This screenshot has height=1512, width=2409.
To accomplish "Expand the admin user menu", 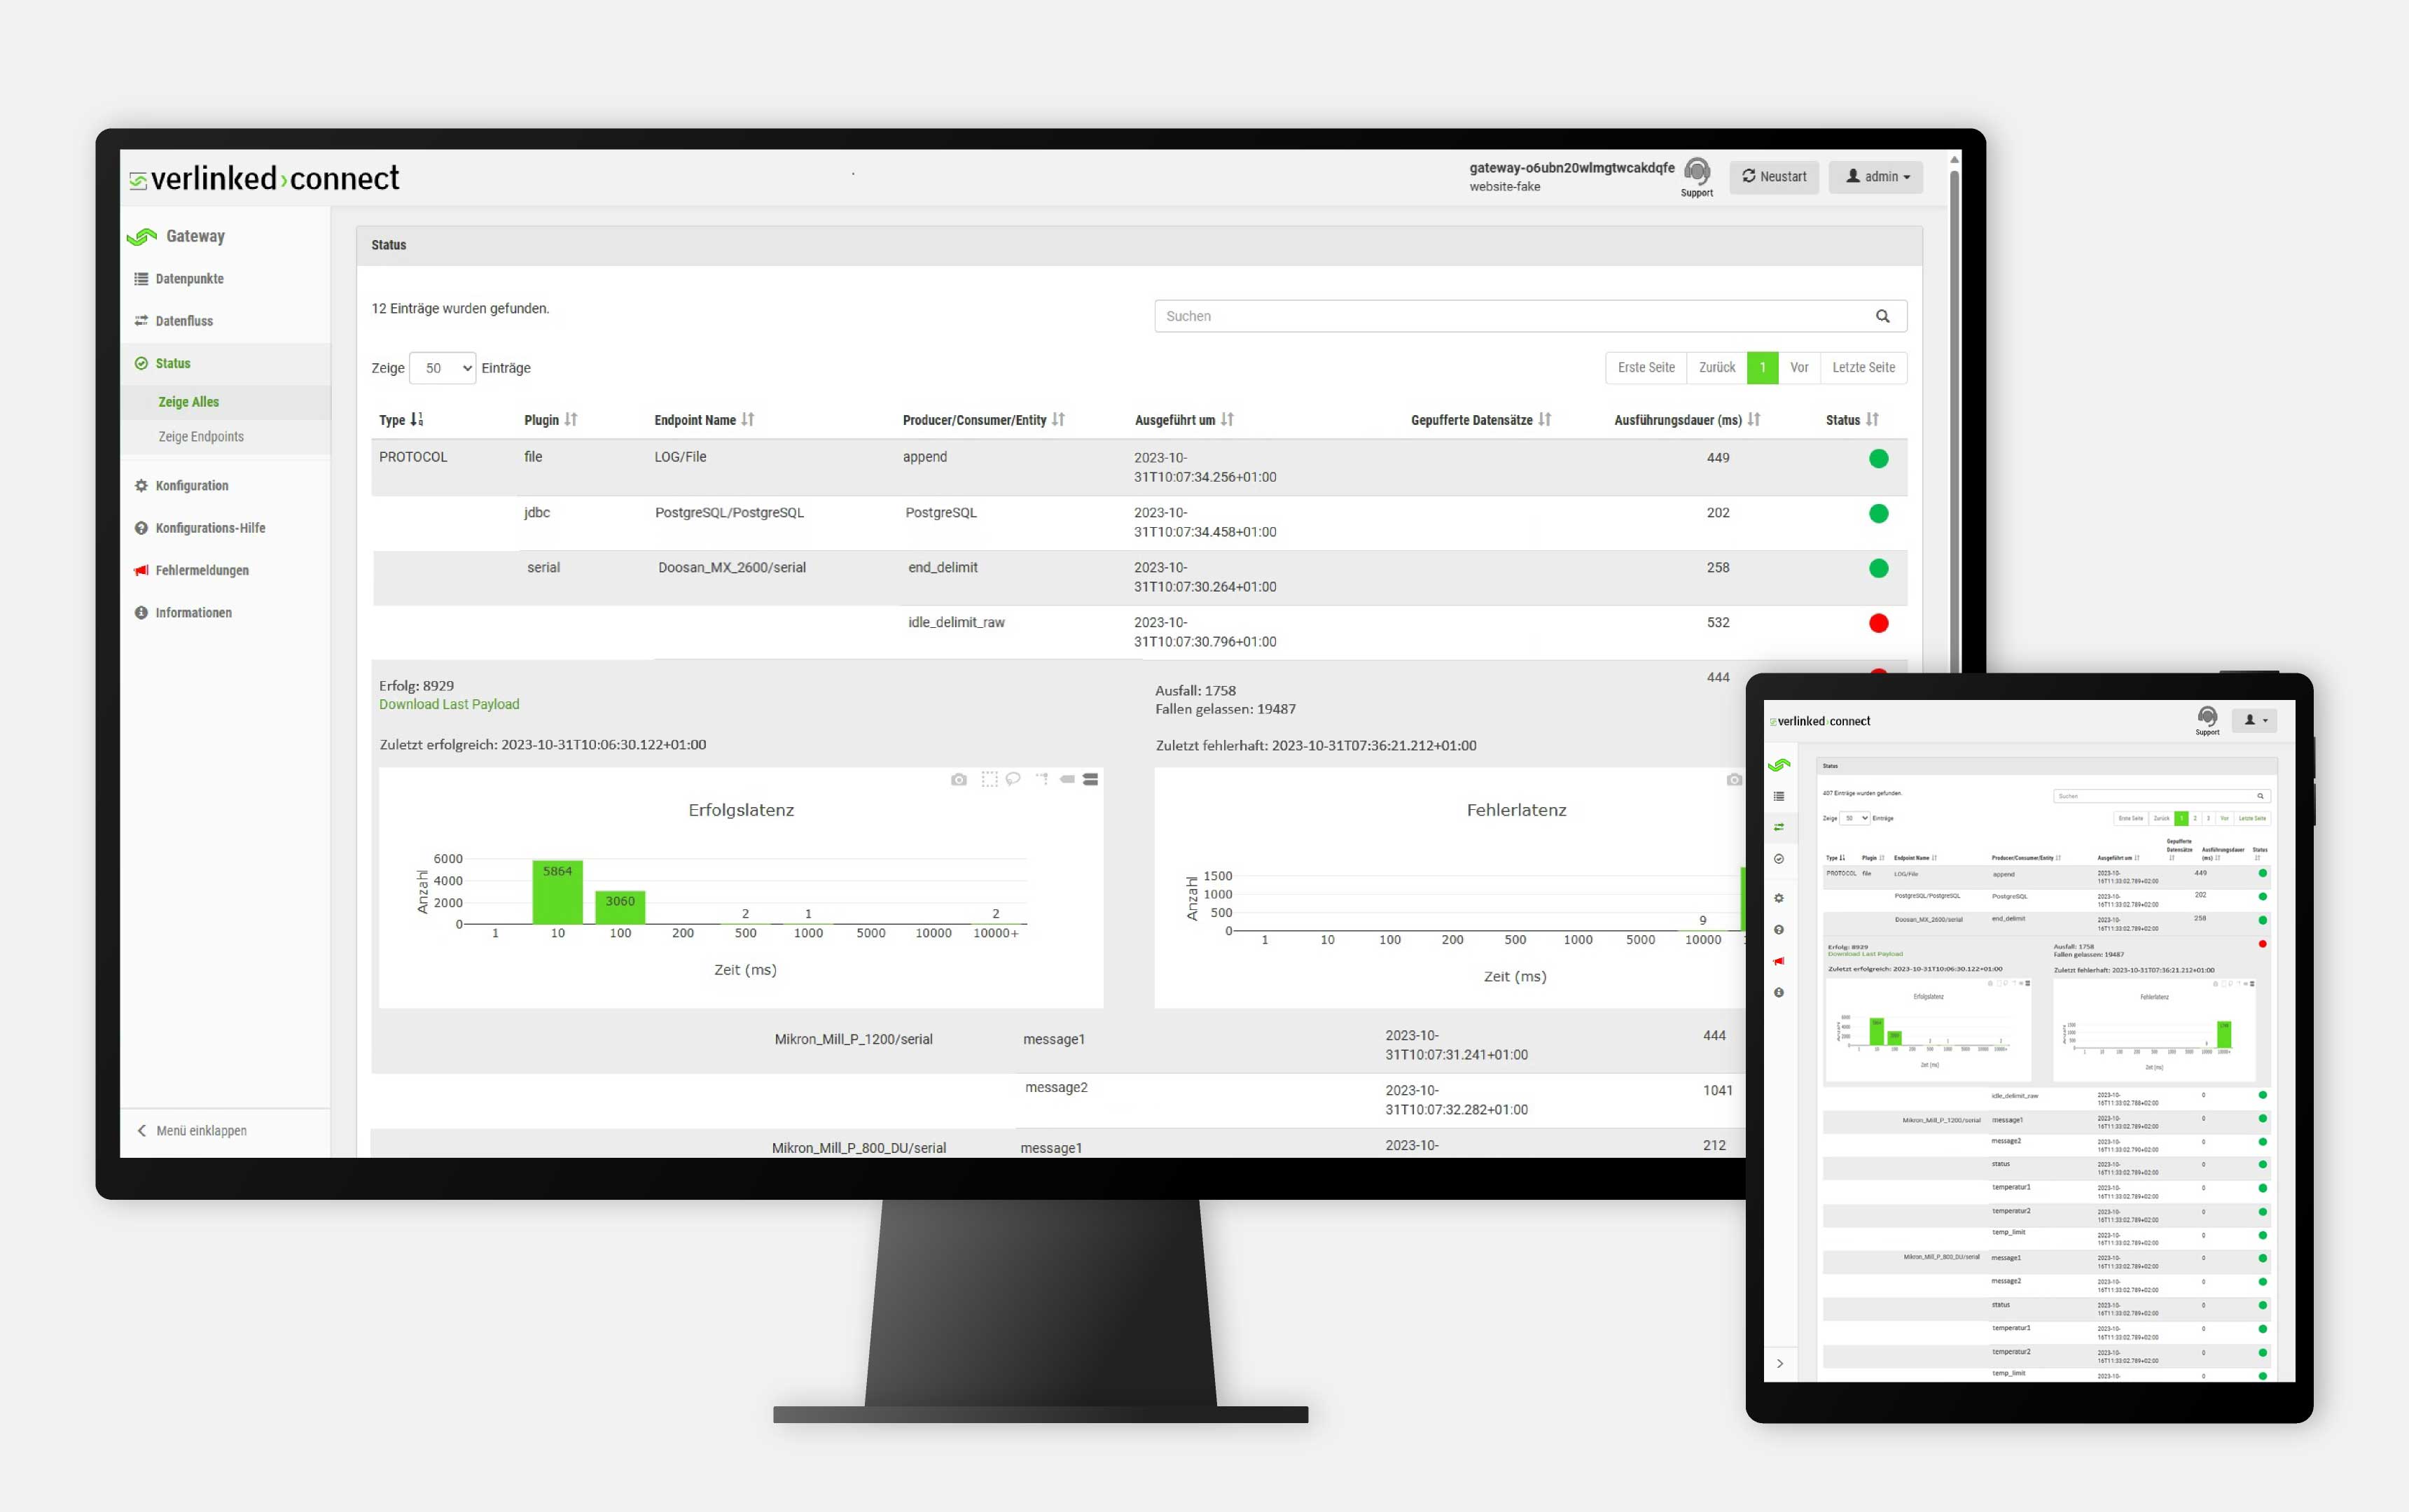I will (x=1880, y=174).
